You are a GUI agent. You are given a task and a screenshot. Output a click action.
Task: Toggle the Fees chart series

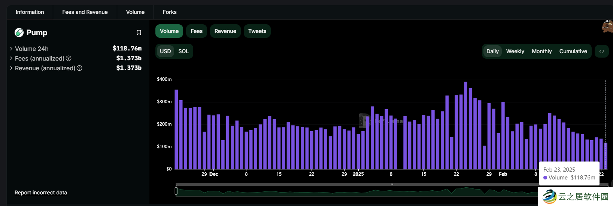[196, 31]
